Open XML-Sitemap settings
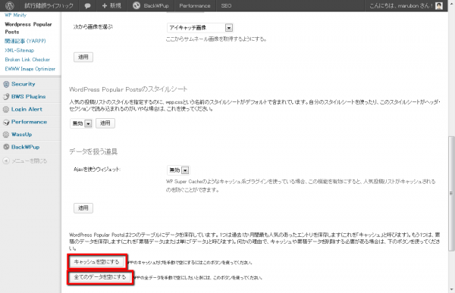The width and height of the screenshot is (455, 293). (20, 50)
